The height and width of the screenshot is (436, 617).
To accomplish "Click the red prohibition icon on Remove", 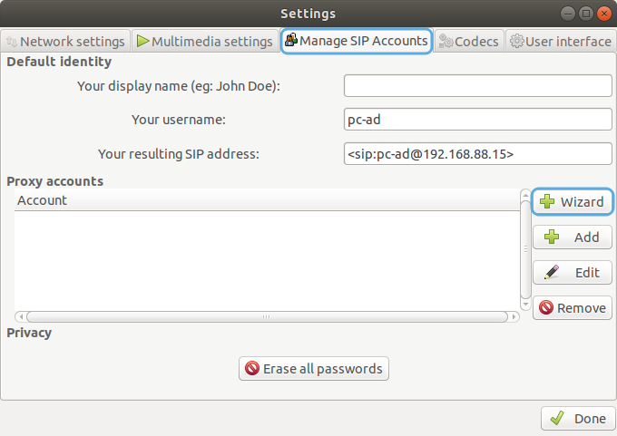I will pyautogui.click(x=546, y=307).
